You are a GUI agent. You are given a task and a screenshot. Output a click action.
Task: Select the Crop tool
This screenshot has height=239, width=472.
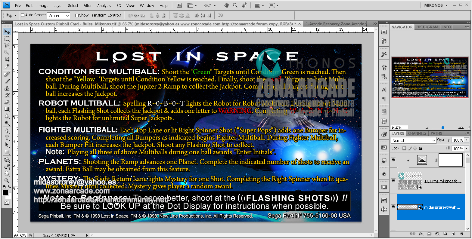(x=7, y=59)
